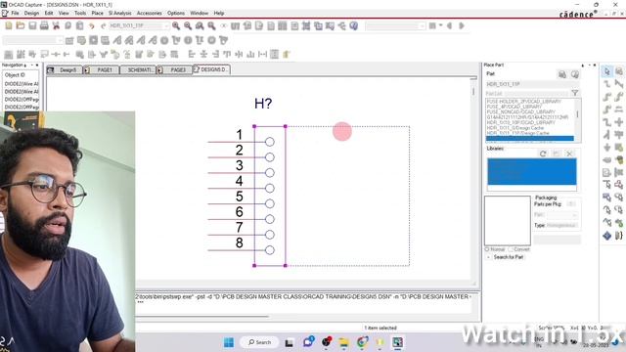Open the File menu
Viewport: 626px width, 352px height.
(x=16, y=13)
